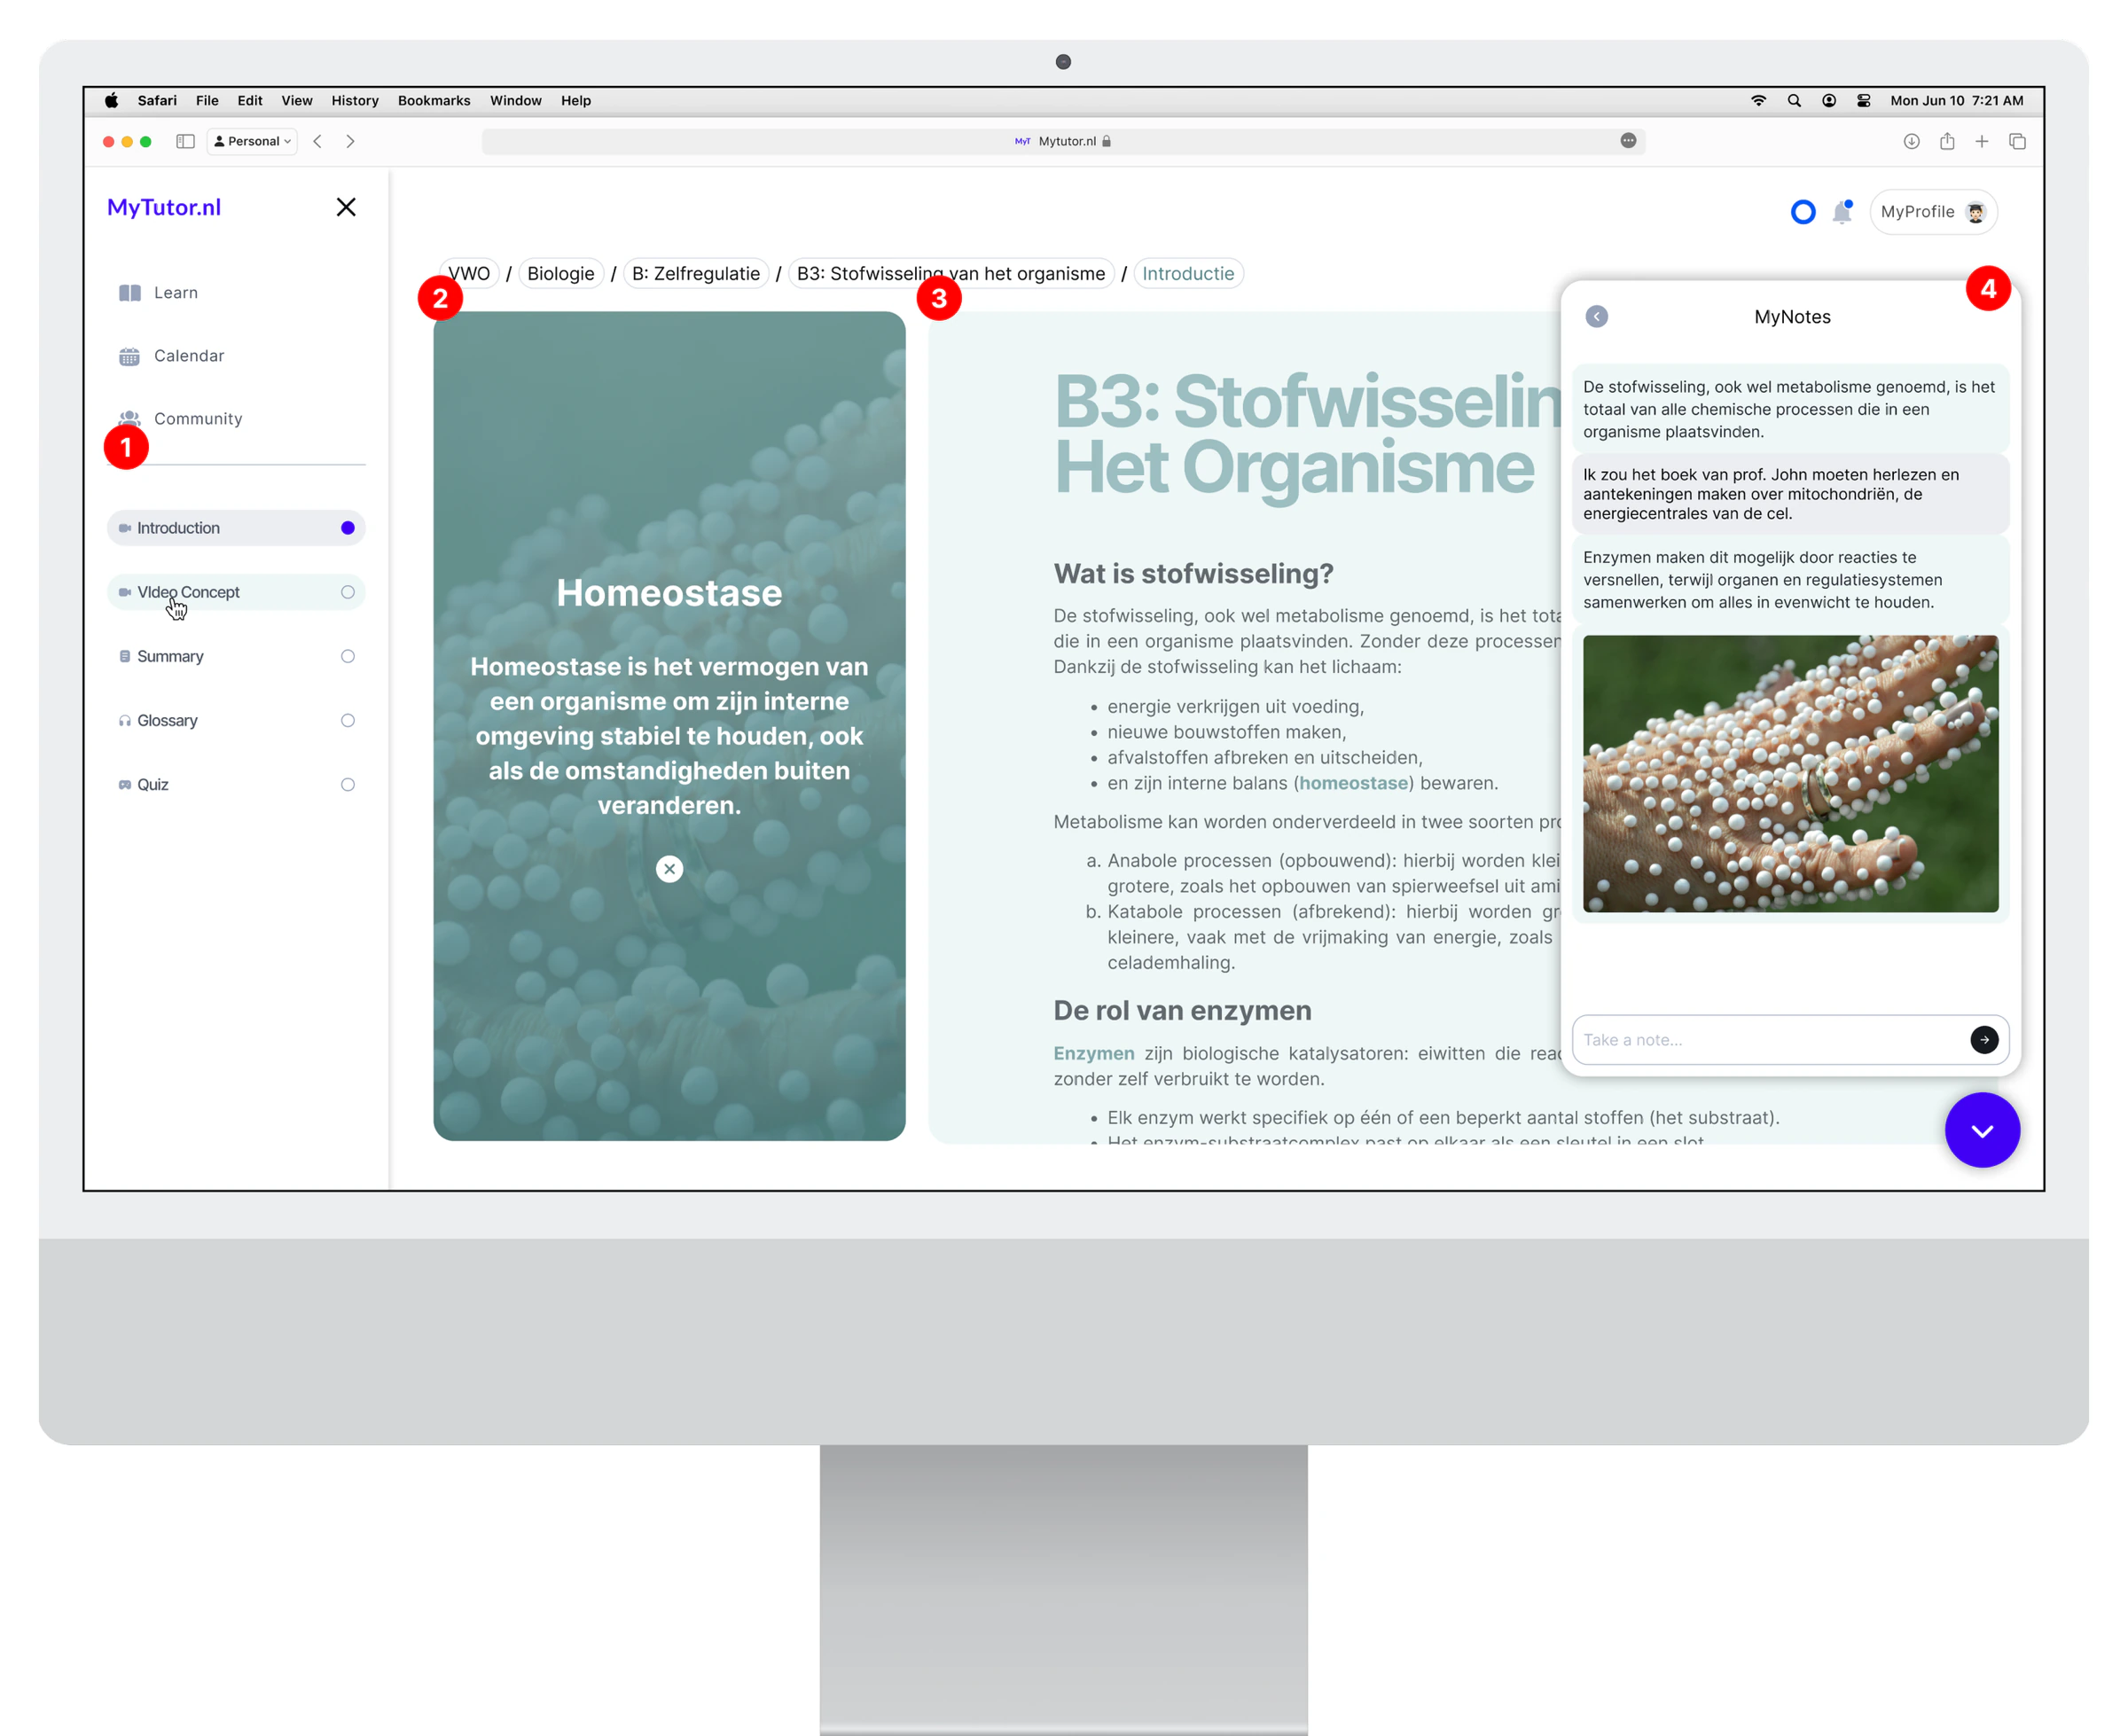
Task: Open the Window menu
Action: (x=516, y=101)
